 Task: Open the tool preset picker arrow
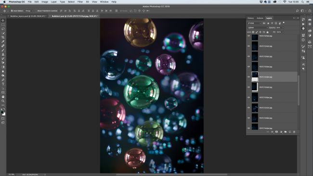tap(8, 11)
